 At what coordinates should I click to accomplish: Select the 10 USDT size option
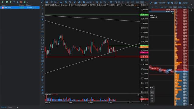tap(152, 90)
